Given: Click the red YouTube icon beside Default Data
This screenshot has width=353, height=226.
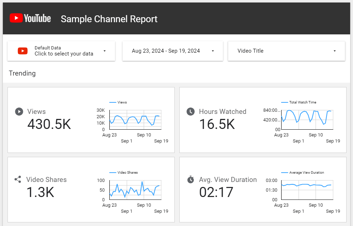Looking at the screenshot, I should coord(23,51).
